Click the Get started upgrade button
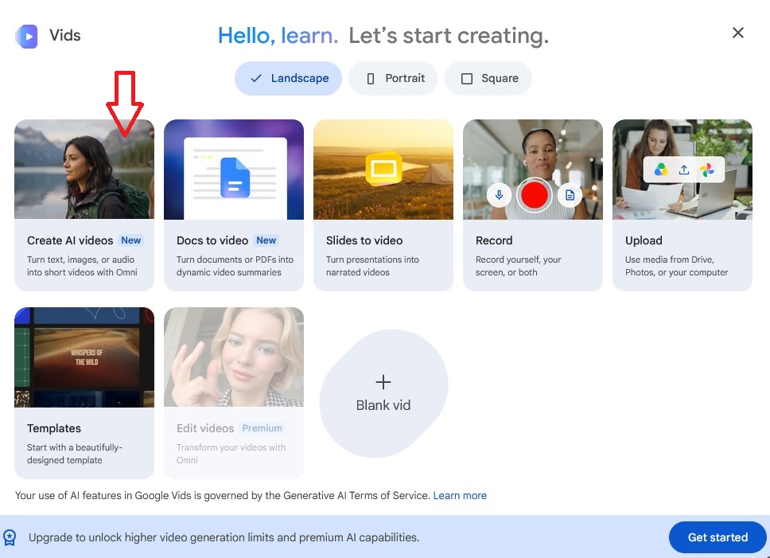The height and width of the screenshot is (558, 770). (717, 537)
